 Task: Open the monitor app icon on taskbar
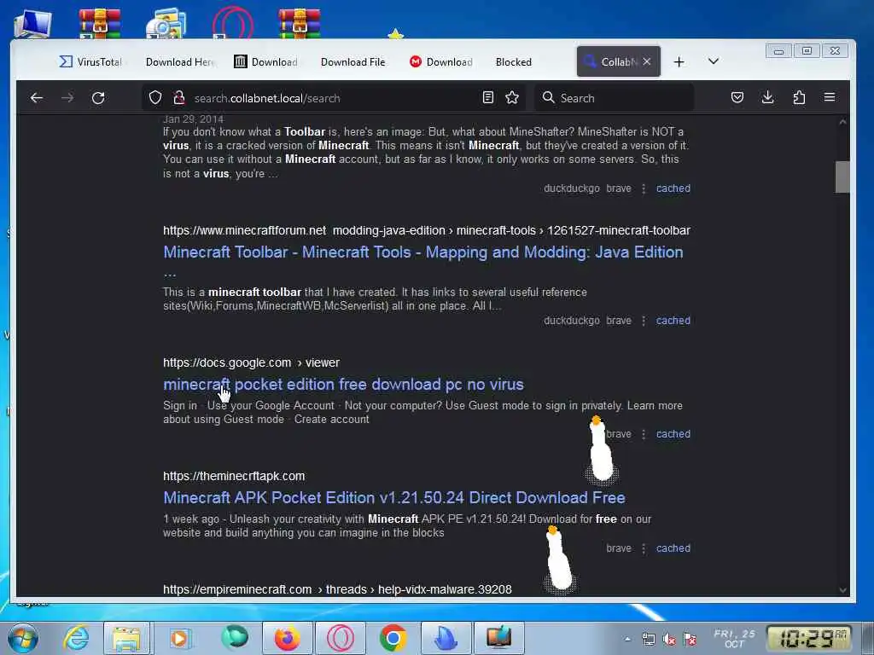coord(498,638)
